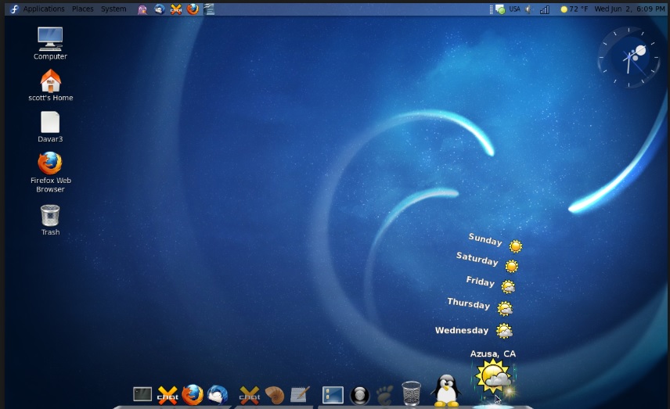The height and width of the screenshot is (409, 670).
Task: Open the network signal strength applet
Action: click(545, 9)
